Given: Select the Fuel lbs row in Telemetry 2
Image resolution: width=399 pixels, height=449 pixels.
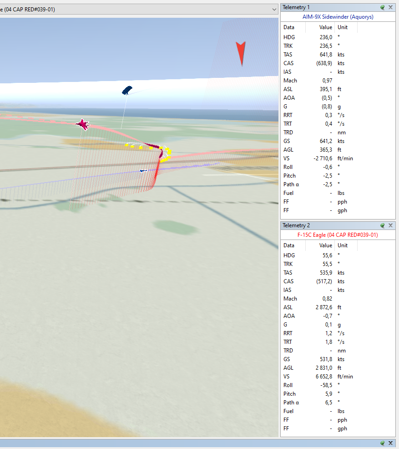Looking at the screenshot, I should pos(338,411).
